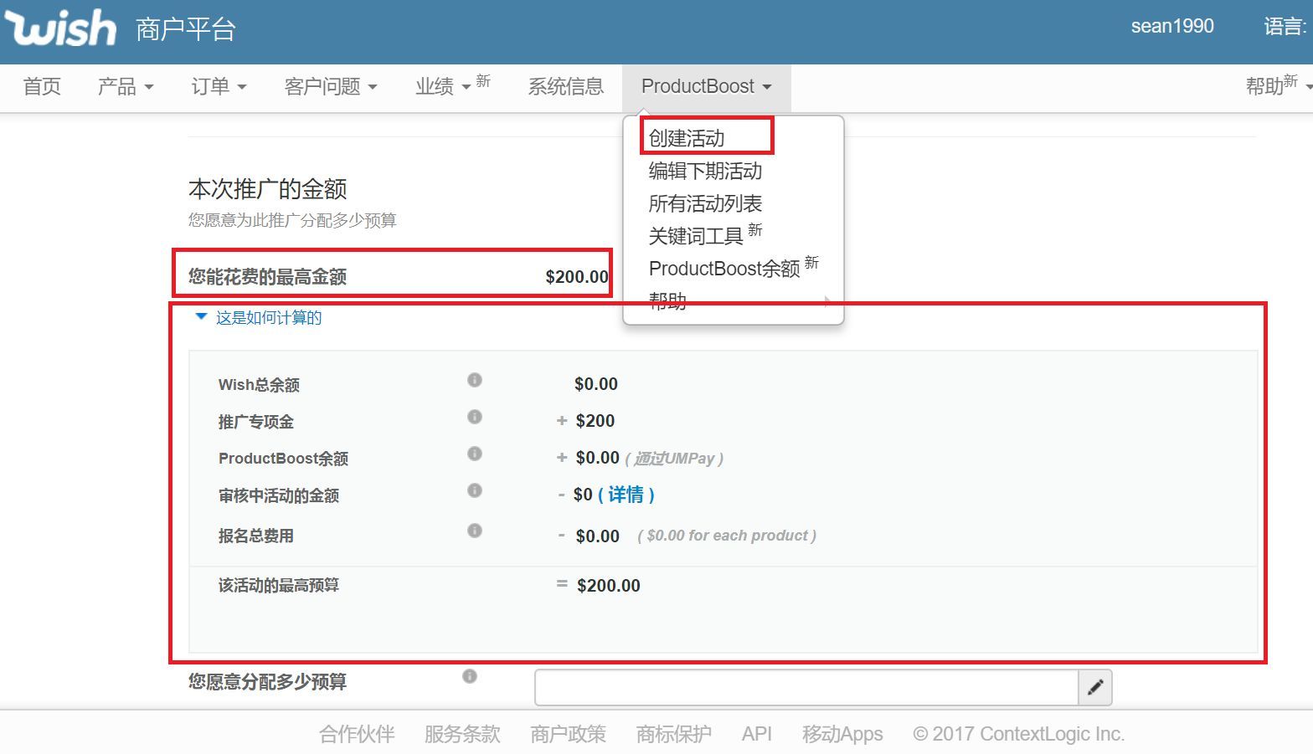Click the $200.00 maximum spend amount
Image resolution: width=1313 pixels, height=754 pixels.
pyautogui.click(x=577, y=277)
